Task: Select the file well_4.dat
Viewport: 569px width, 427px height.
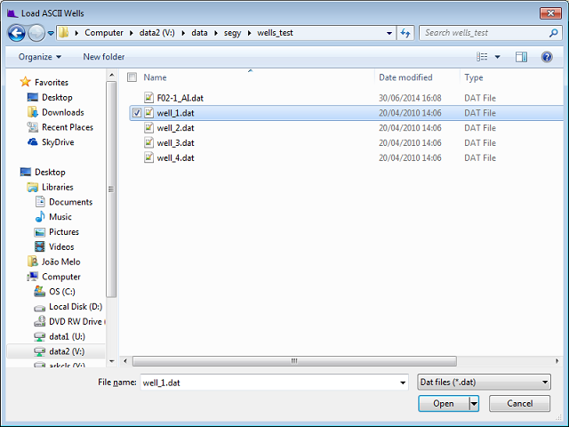Action: [x=175, y=158]
